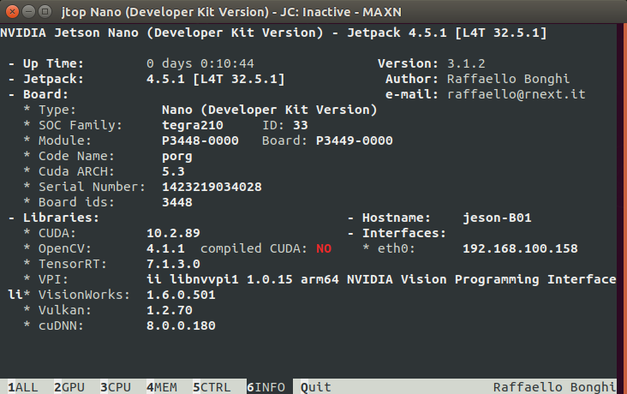The image size is (627, 394).
Task: Select the 6INFO tab
Action: (266, 387)
